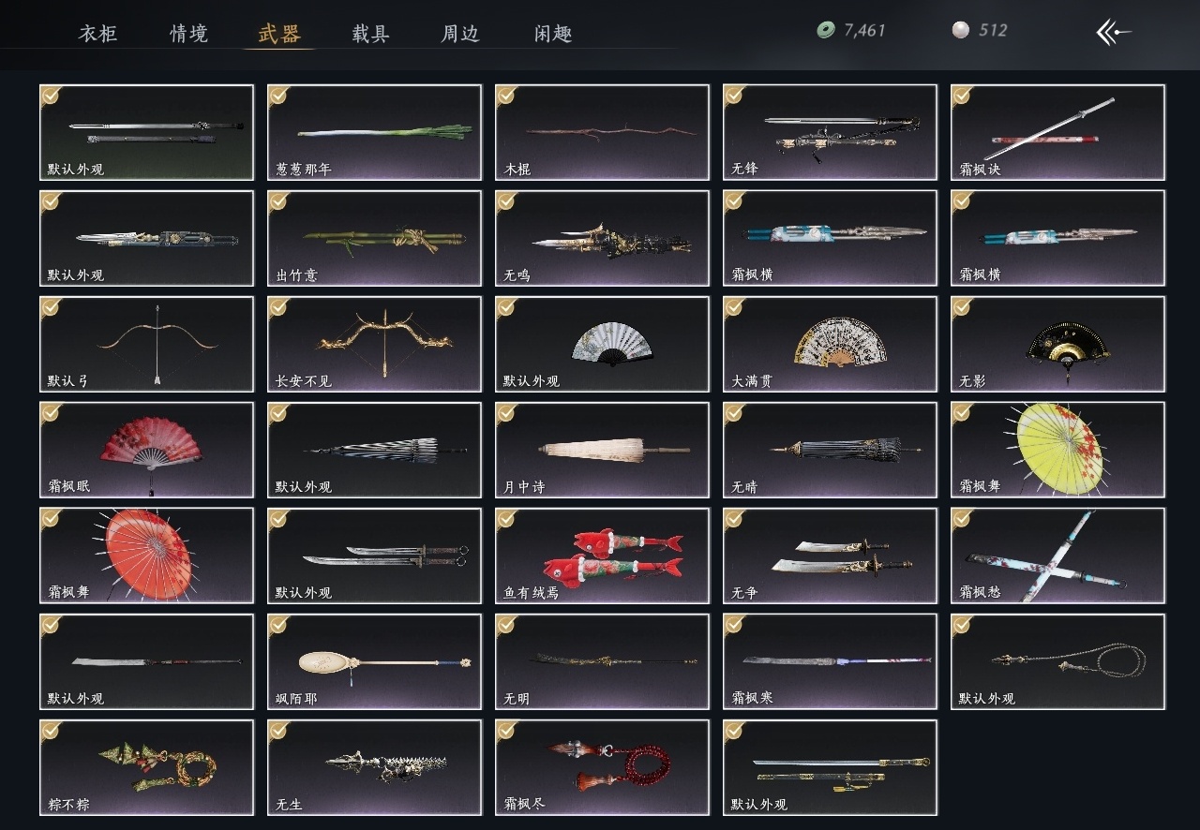Viewport: 1200px width, 830px height.
Task: Toggle the checkmark on 木棍 card
Action: pos(507,96)
